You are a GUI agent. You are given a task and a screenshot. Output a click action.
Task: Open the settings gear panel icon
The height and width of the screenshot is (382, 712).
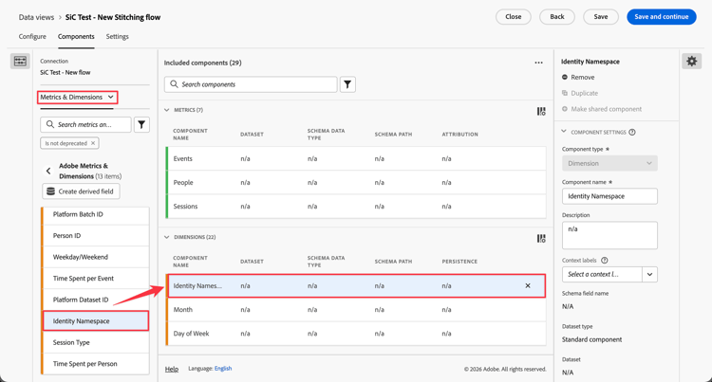(691, 62)
